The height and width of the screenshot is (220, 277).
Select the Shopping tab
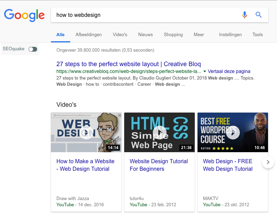173,34
